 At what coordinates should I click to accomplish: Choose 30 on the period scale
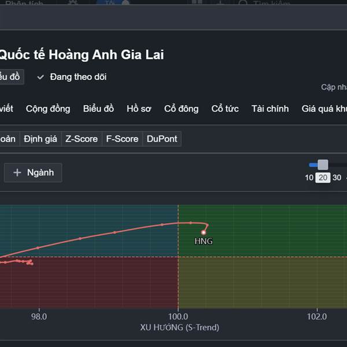point(337,178)
